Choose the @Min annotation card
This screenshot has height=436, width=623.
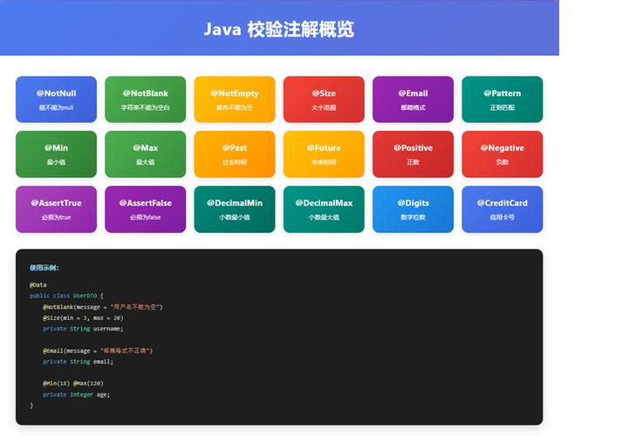pos(56,154)
